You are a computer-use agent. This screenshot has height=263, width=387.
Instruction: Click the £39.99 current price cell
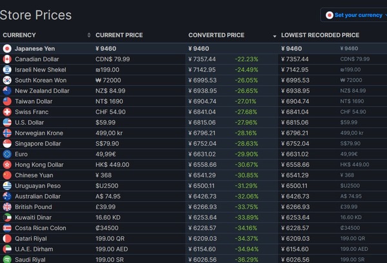(x=105, y=207)
